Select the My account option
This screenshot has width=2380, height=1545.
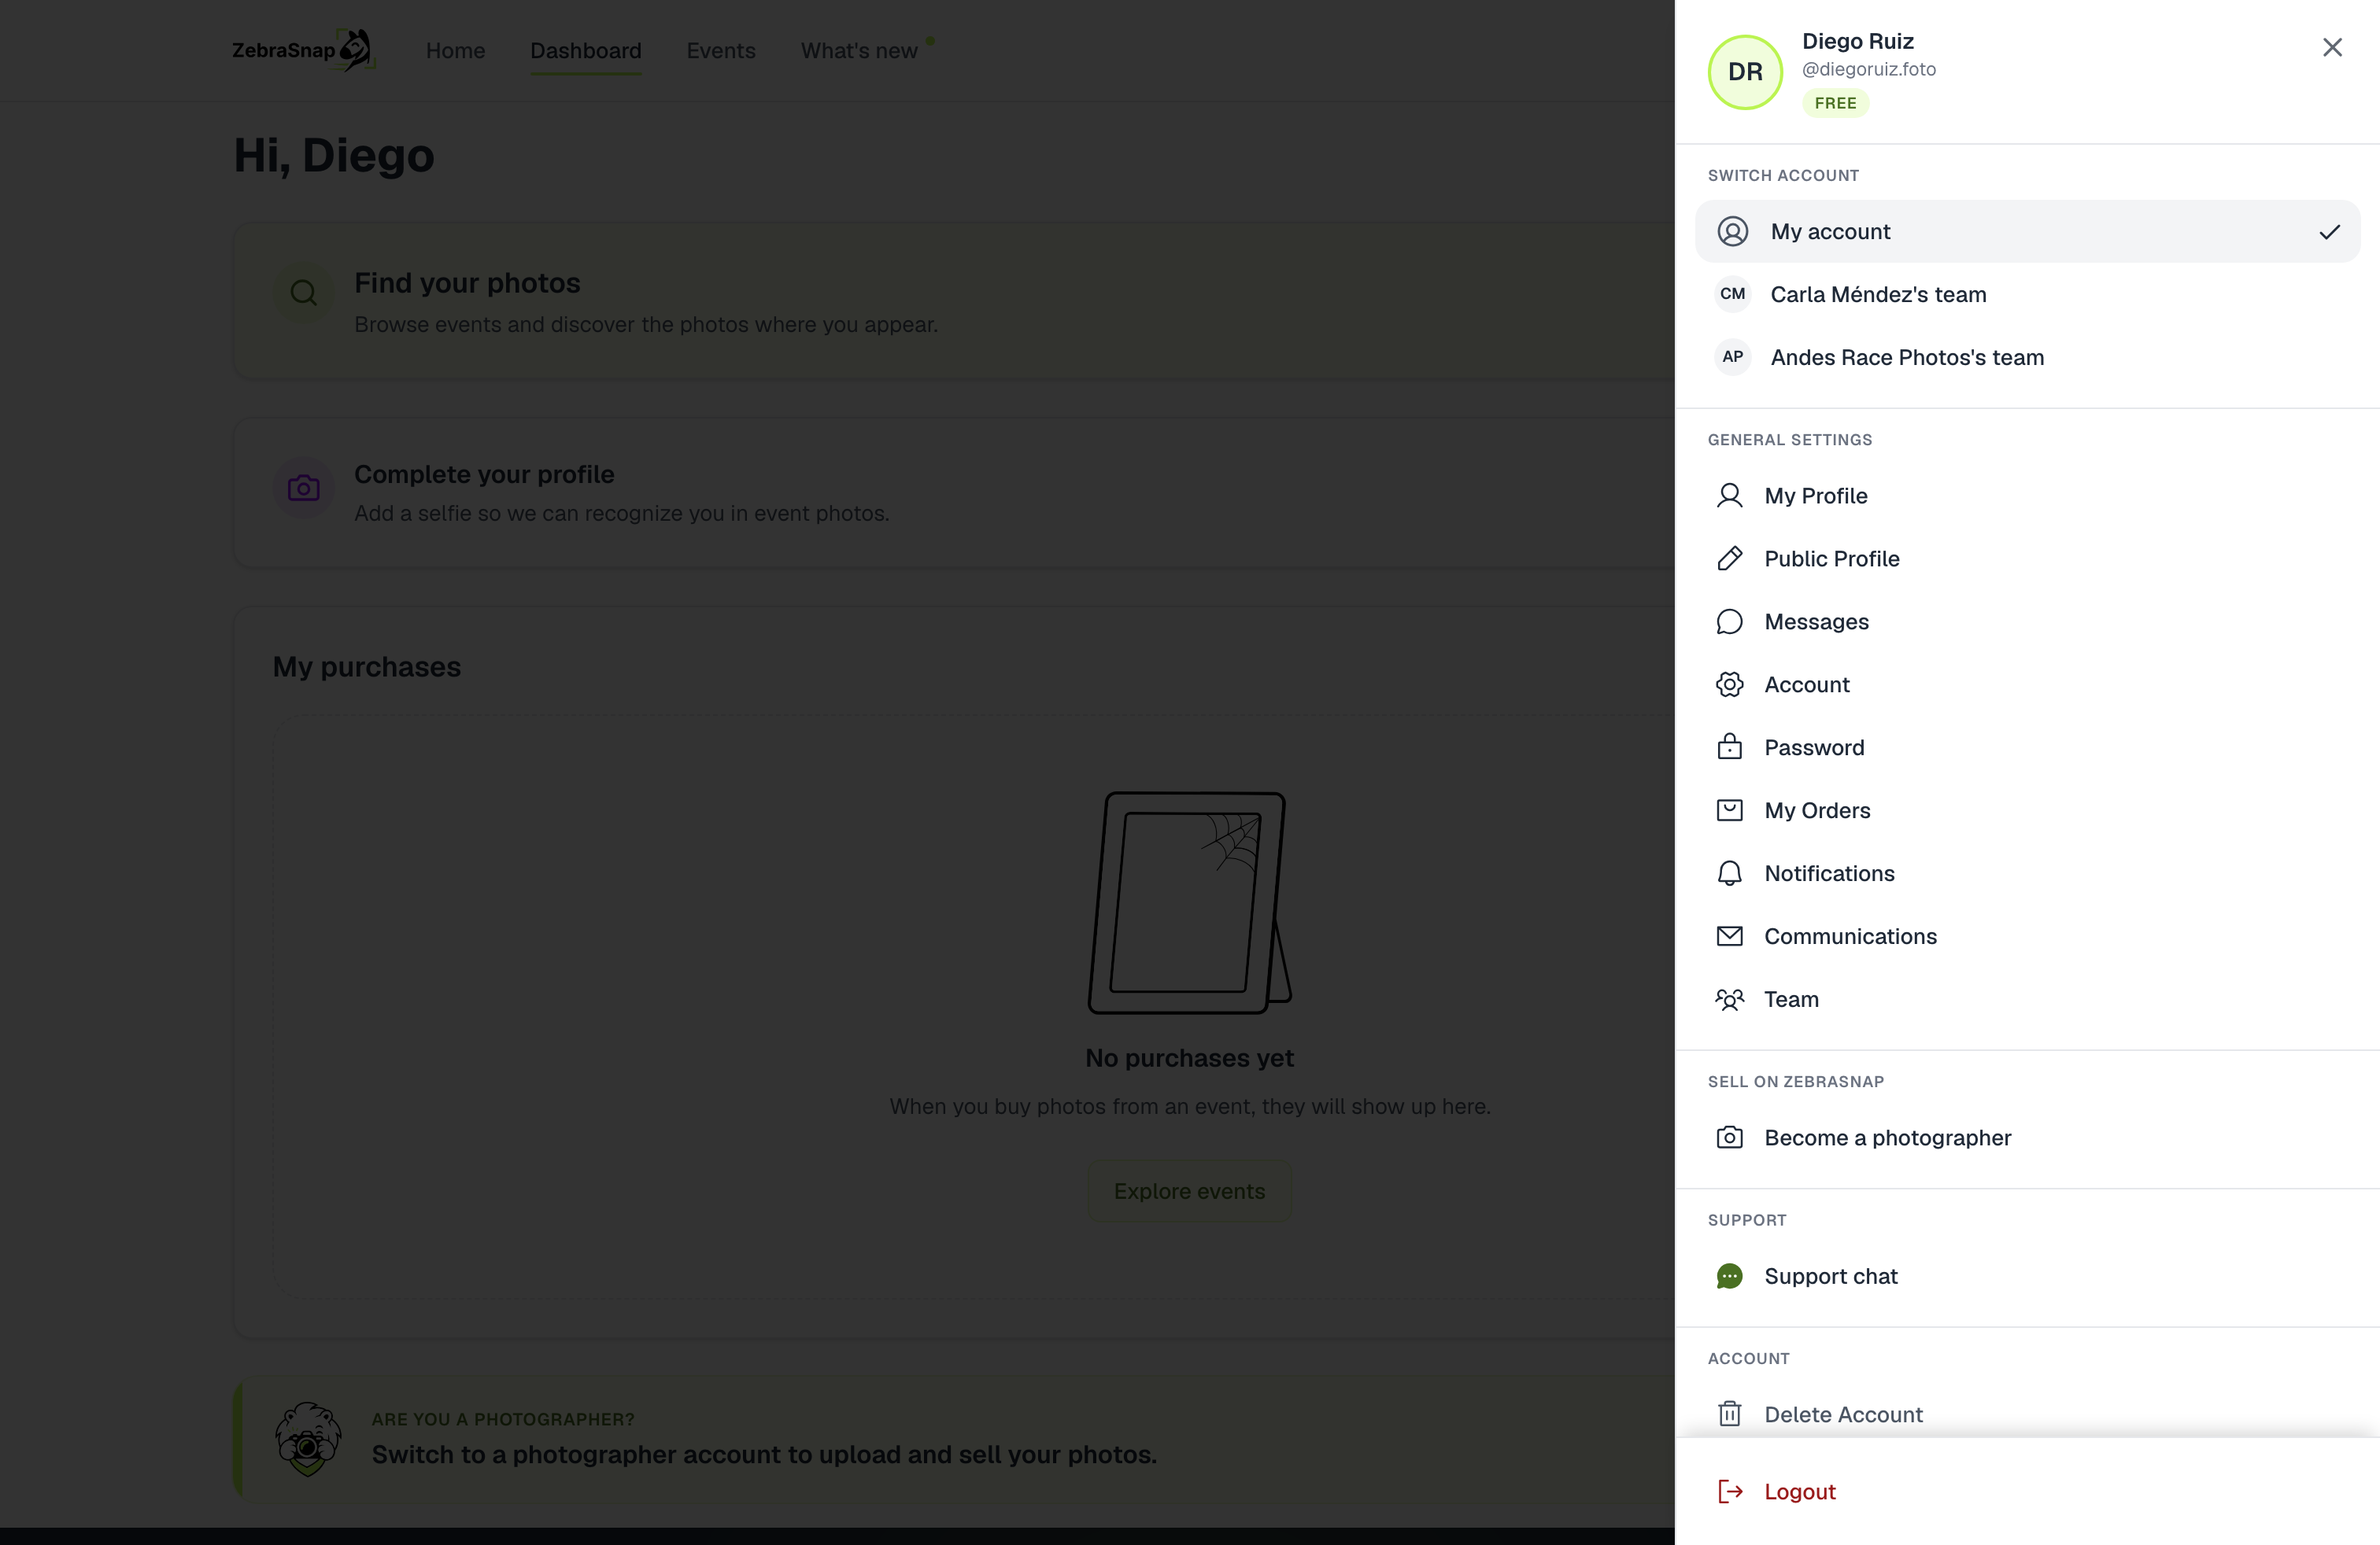(x=2028, y=232)
